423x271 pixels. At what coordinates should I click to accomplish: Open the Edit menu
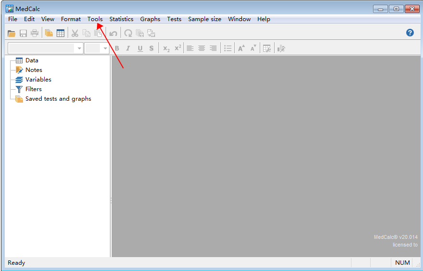point(29,19)
